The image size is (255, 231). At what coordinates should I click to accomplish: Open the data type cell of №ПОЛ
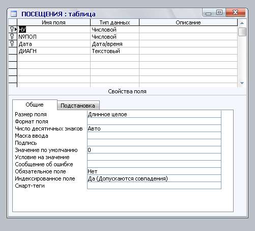(x=115, y=37)
